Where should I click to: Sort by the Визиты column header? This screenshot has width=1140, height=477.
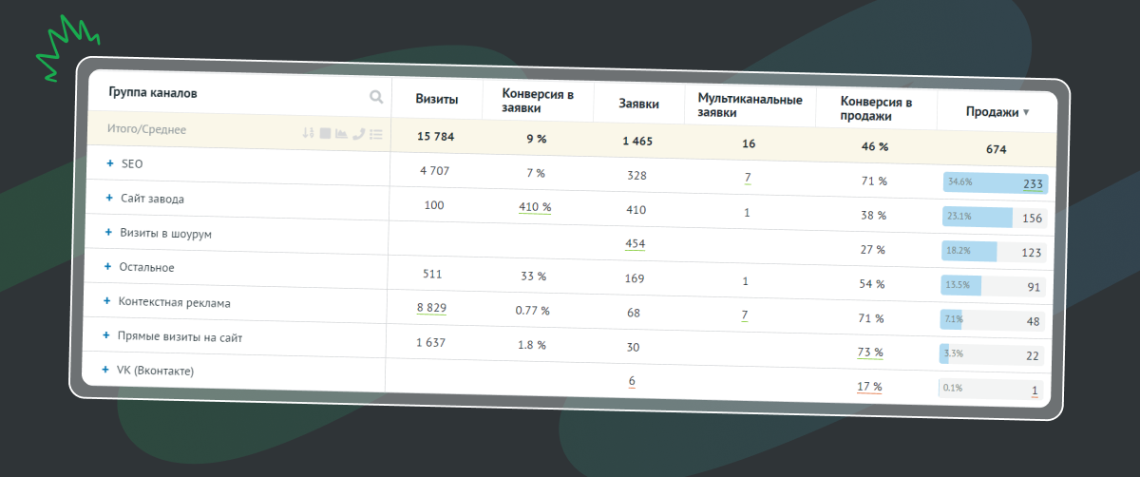click(x=437, y=100)
